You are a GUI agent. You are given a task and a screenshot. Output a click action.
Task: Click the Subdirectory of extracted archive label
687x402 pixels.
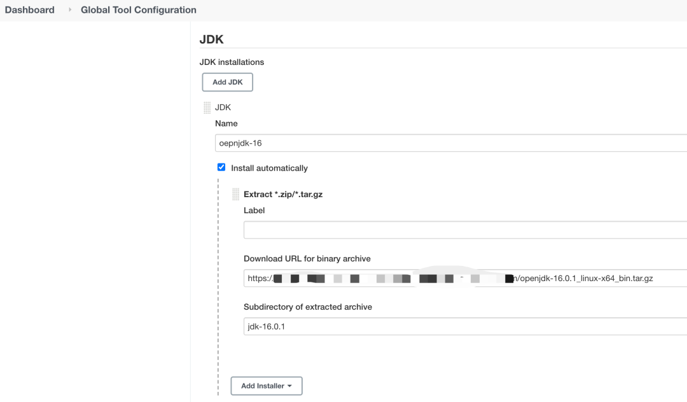(307, 307)
